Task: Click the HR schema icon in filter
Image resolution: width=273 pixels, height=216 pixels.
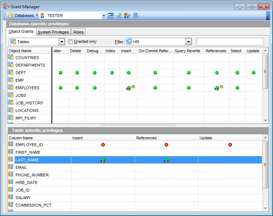Action: 129,42
